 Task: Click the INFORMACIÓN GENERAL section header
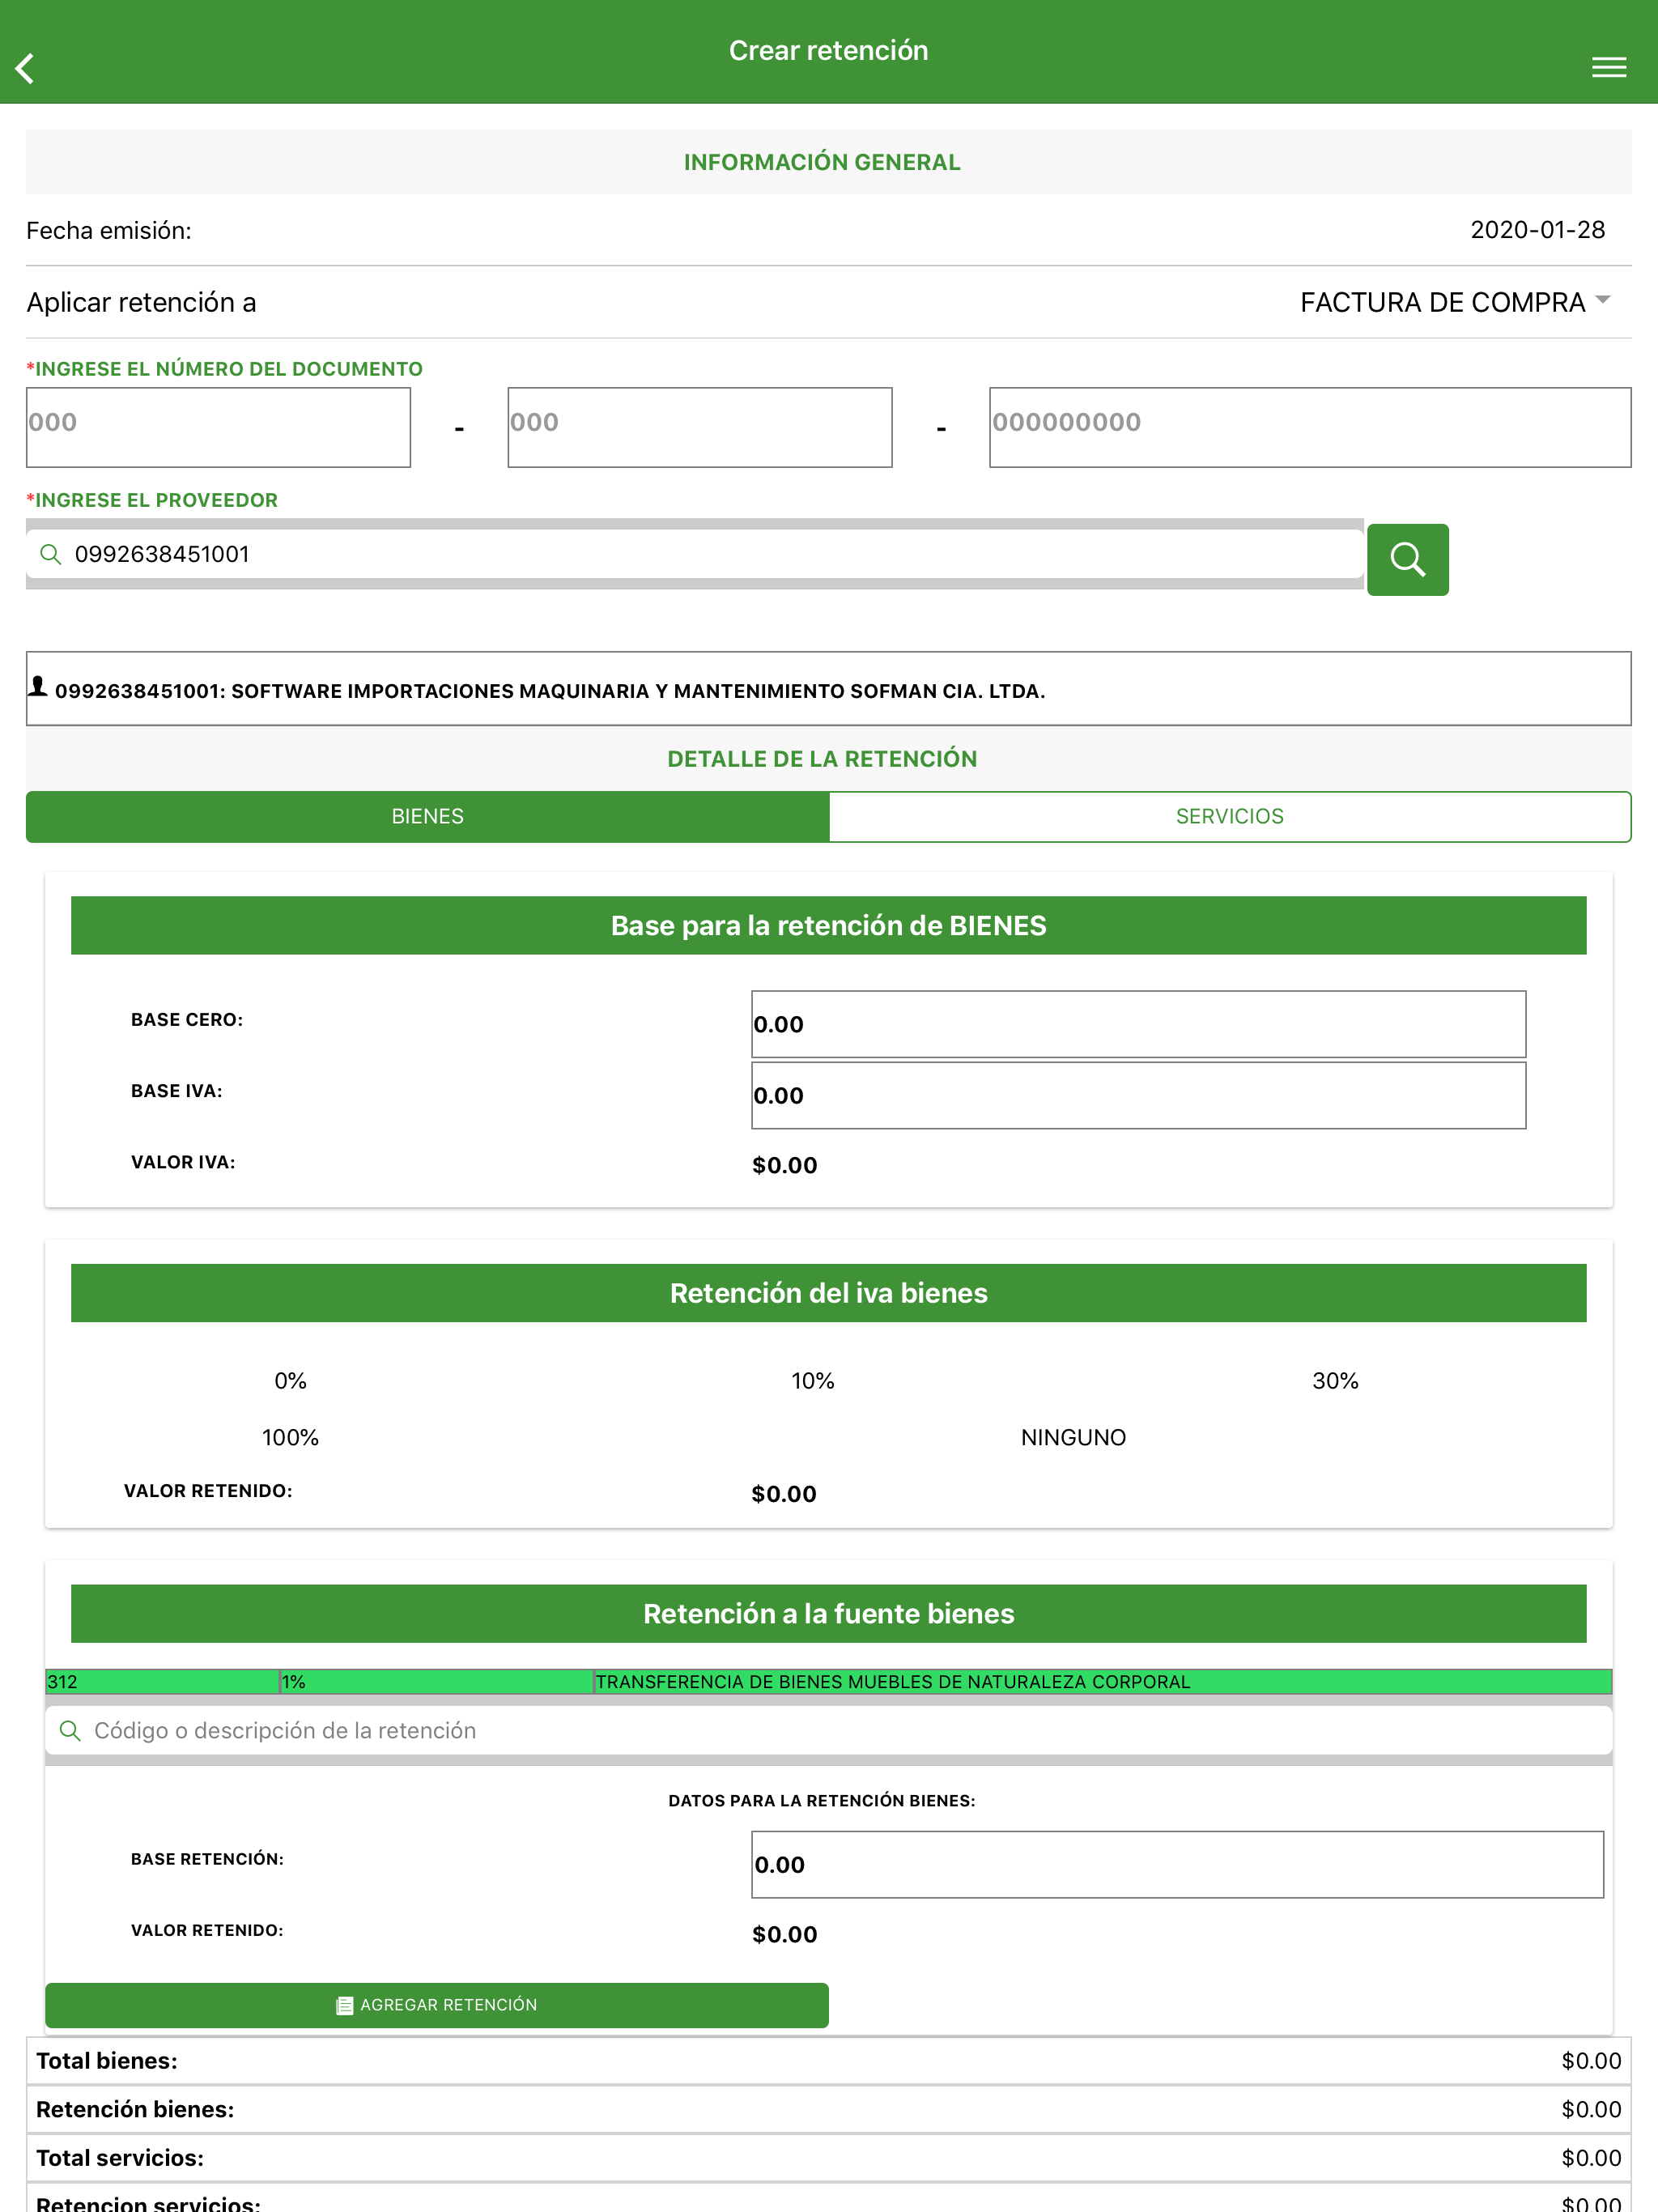829,162
